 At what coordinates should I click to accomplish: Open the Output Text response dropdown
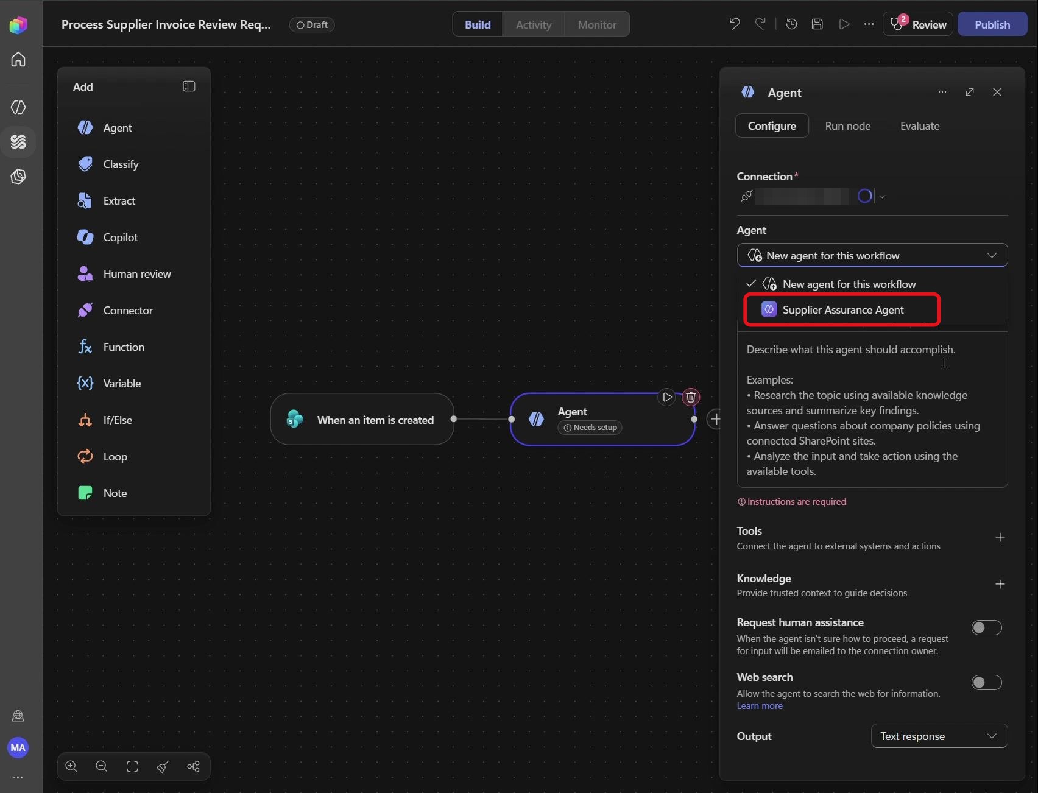[x=939, y=736]
